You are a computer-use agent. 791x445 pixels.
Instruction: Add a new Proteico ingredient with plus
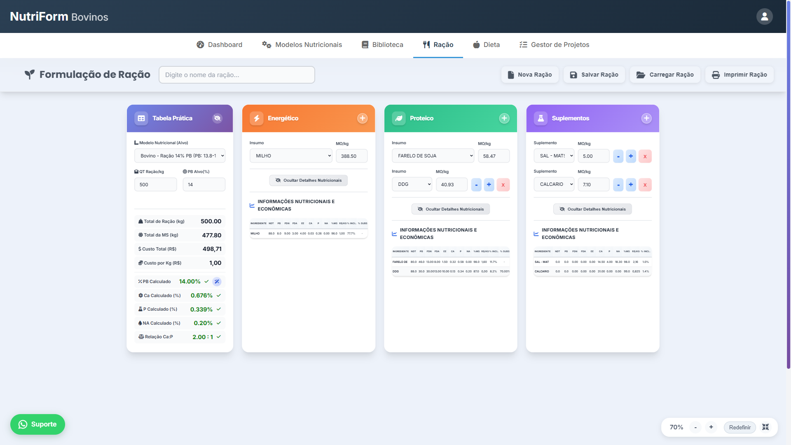coord(504,118)
